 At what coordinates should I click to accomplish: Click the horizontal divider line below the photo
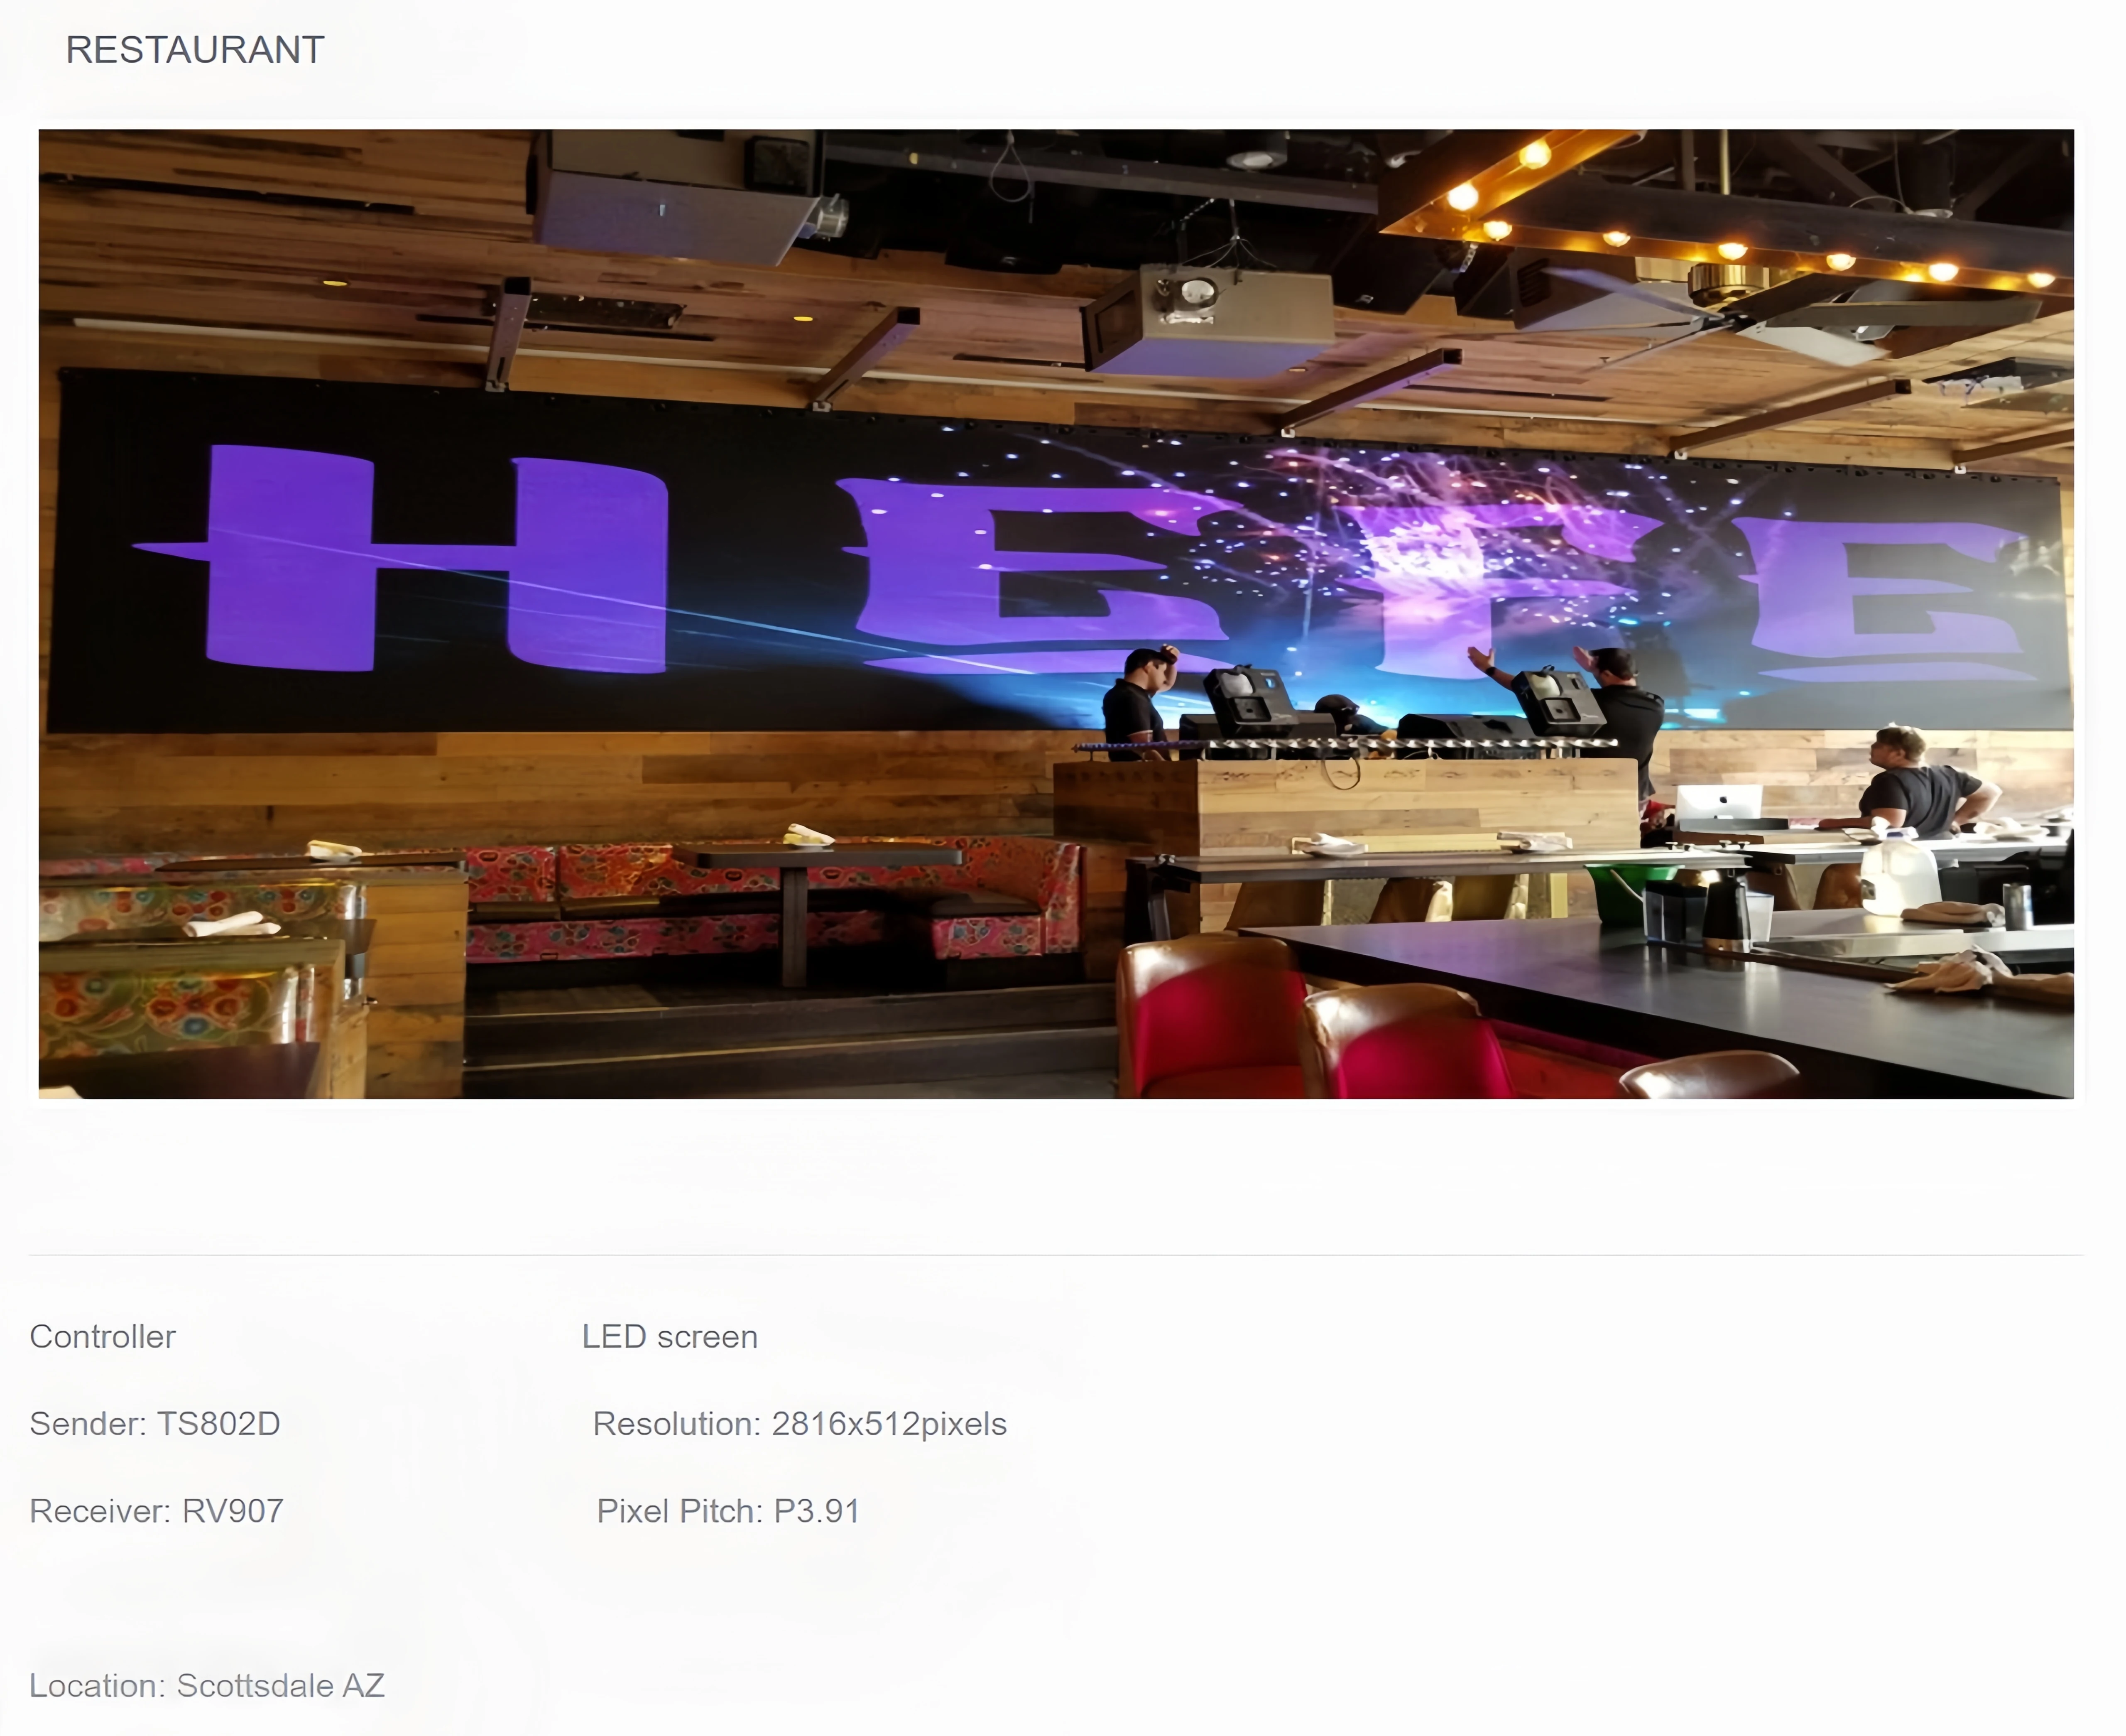coord(1056,1255)
